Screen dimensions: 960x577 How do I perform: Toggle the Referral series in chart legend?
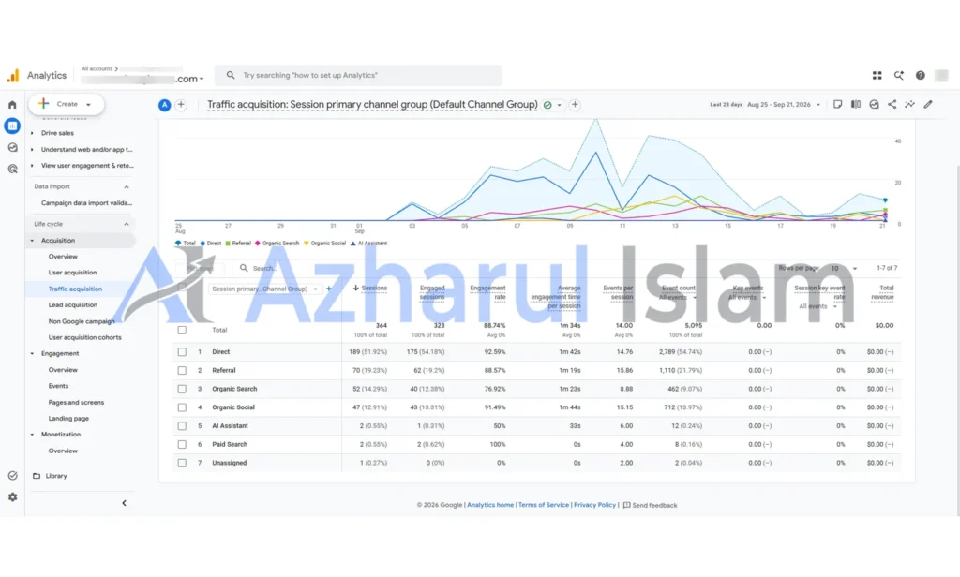[238, 244]
